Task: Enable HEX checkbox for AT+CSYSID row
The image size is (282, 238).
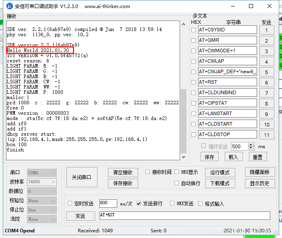Action: point(193,30)
